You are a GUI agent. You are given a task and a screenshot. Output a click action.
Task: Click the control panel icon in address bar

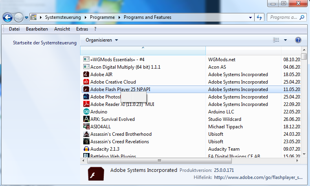click(x=34, y=17)
